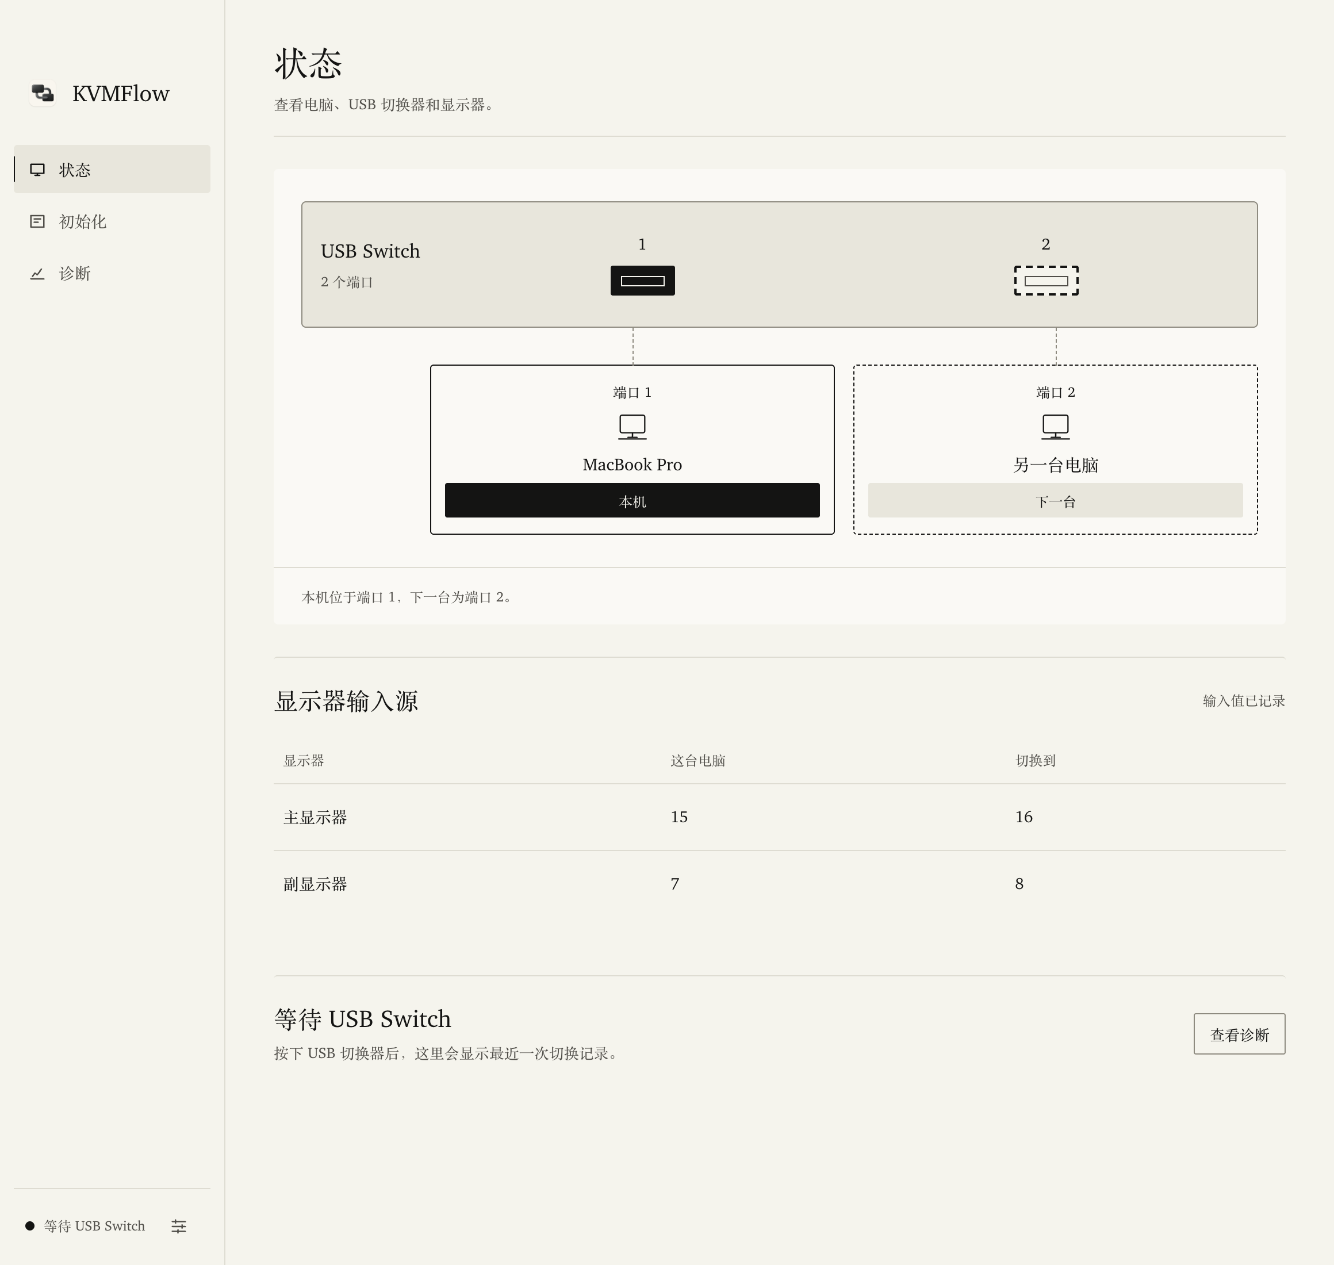Click the KVMFlow app logo icon
Screen dimensions: 1334x1265
pyautogui.click(x=43, y=93)
